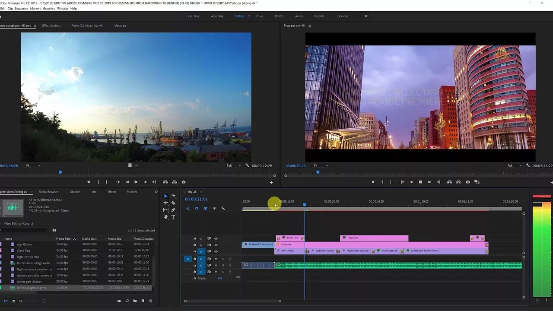Click Extract button in Program monitor
Image resolution: width=553 pixels, height=311 pixels.
coord(458,182)
